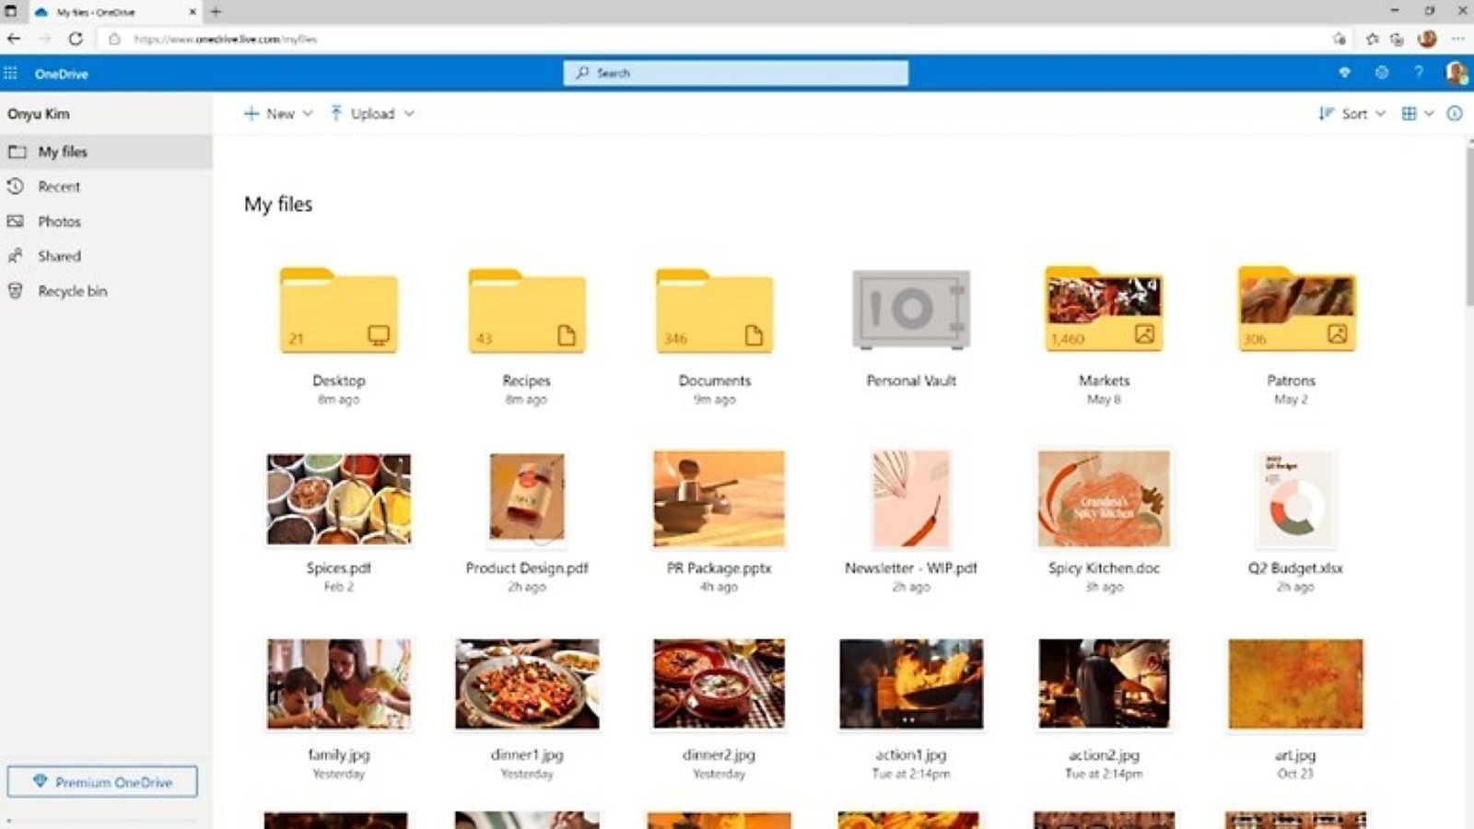Expand the Sort options chevron
Image resolution: width=1474 pixels, height=829 pixels.
pyautogui.click(x=1378, y=113)
